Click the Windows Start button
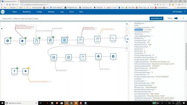Viewport: 187px width, 105px height. click(x=2, y=103)
